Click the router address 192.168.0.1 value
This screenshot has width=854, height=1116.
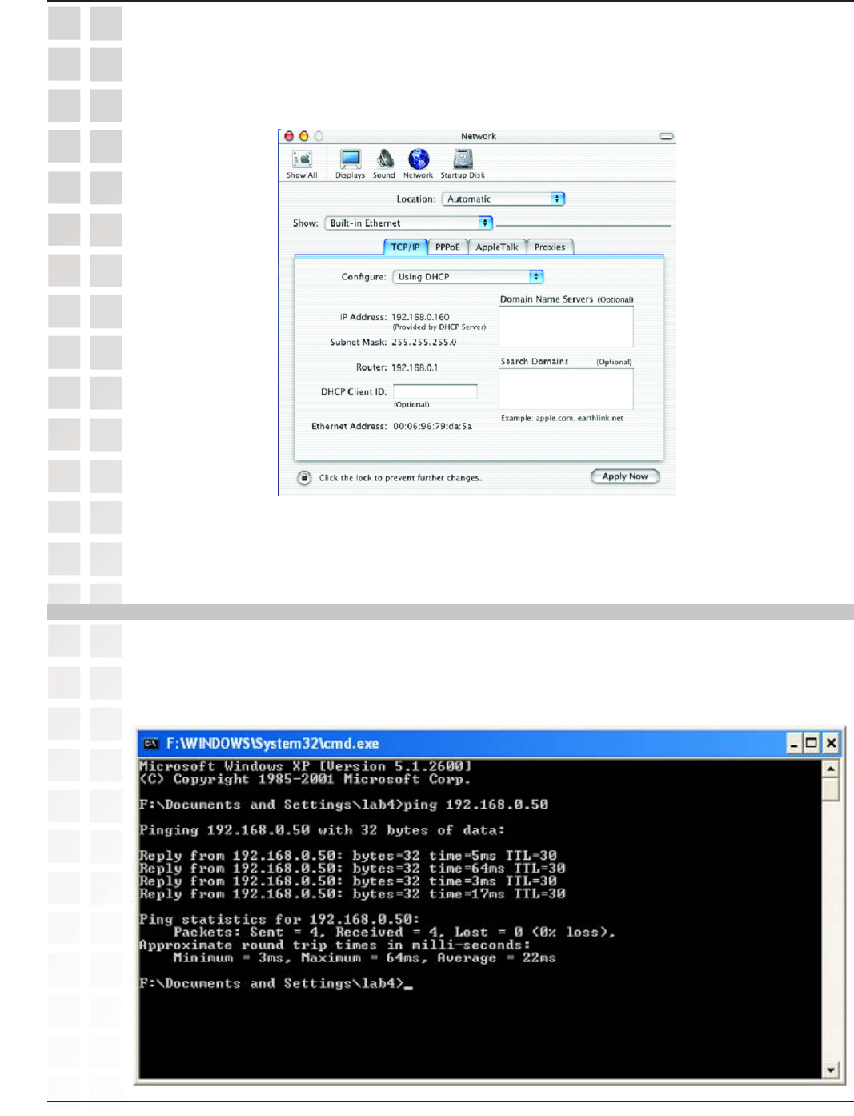pos(414,367)
